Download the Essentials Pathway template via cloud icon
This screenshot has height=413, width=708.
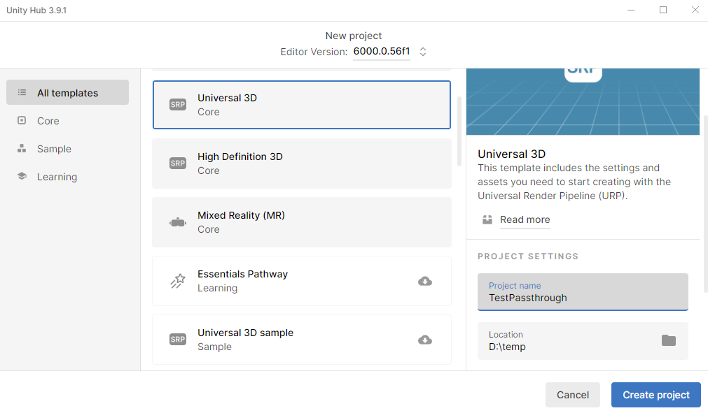(425, 282)
